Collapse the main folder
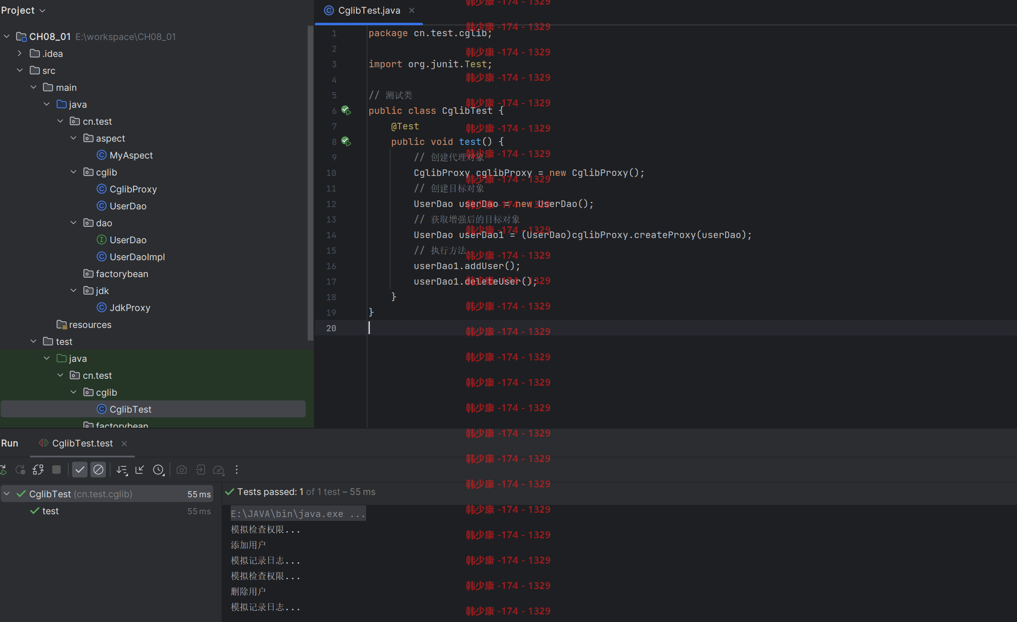This screenshot has height=622, width=1017. pyautogui.click(x=33, y=87)
